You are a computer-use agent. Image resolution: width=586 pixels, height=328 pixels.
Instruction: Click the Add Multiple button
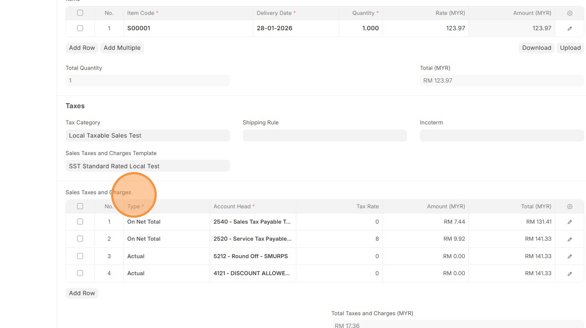[x=122, y=48]
